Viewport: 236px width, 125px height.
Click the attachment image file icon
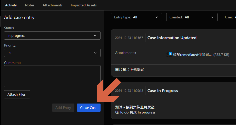(x=169, y=54)
